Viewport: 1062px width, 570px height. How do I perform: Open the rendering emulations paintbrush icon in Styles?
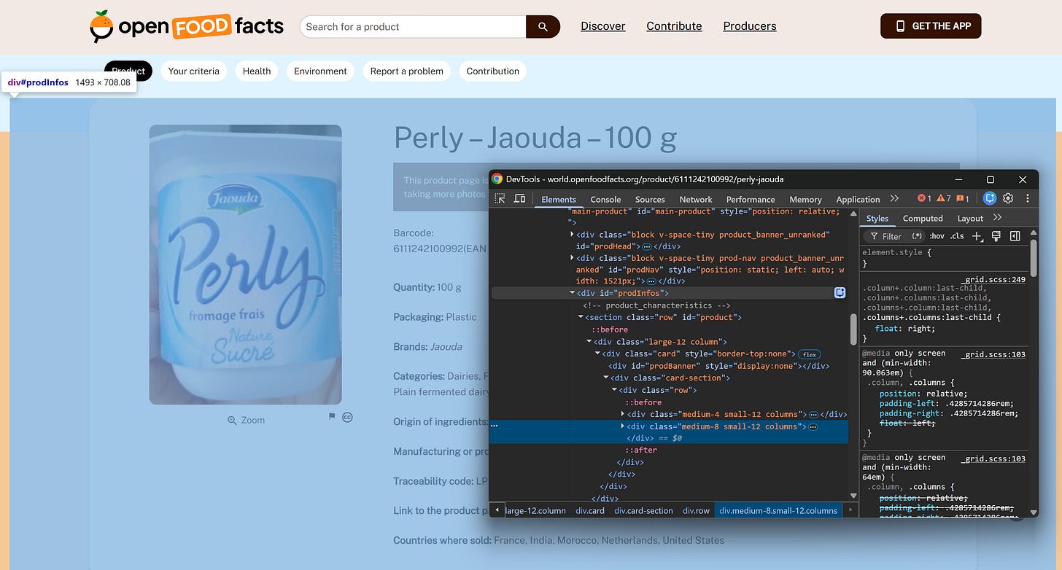tap(996, 236)
